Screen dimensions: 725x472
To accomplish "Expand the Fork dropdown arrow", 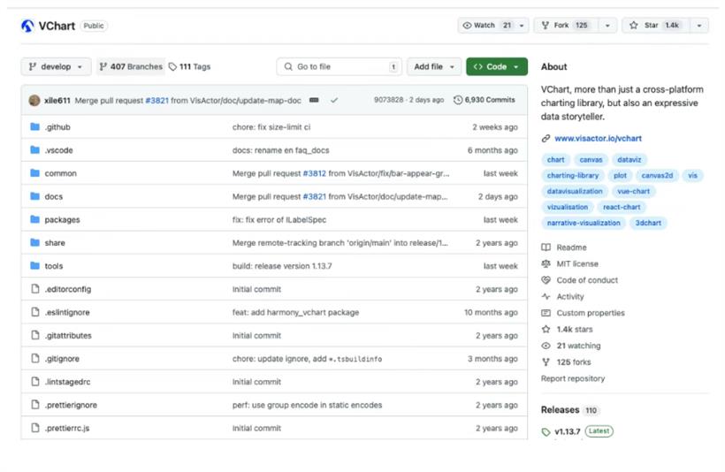I will point(607,26).
